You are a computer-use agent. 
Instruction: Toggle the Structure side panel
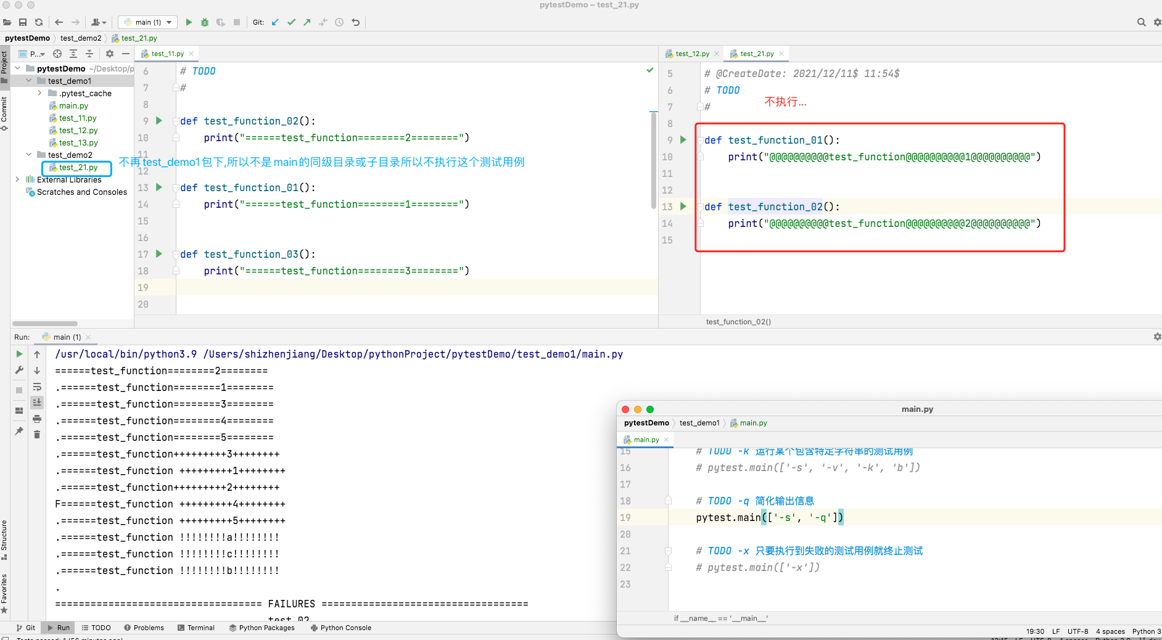(x=4, y=539)
